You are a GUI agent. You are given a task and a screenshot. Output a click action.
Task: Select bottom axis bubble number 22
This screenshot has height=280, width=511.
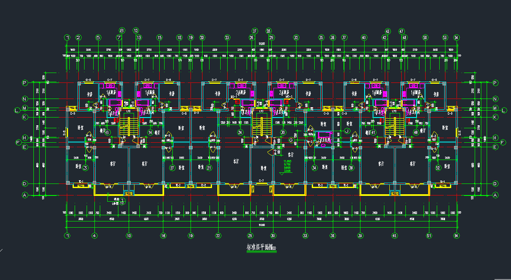(218, 236)
